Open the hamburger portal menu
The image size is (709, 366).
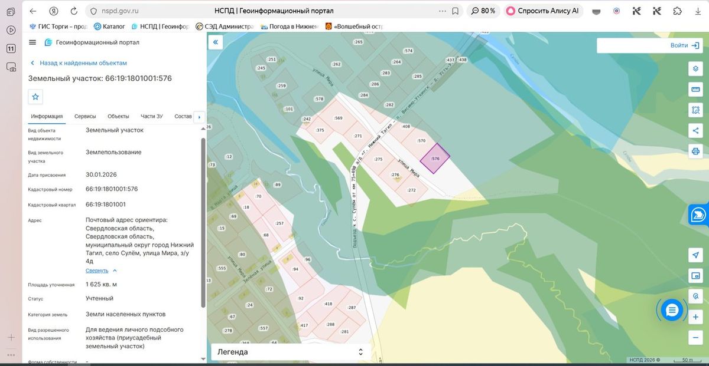click(32, 42)
